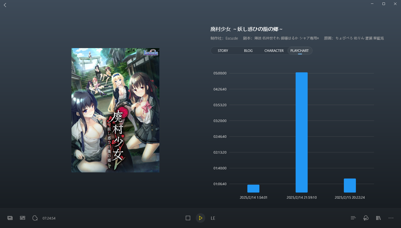Minimize the application window
This screenshot has width=401, height=228.
coord(372,4)
